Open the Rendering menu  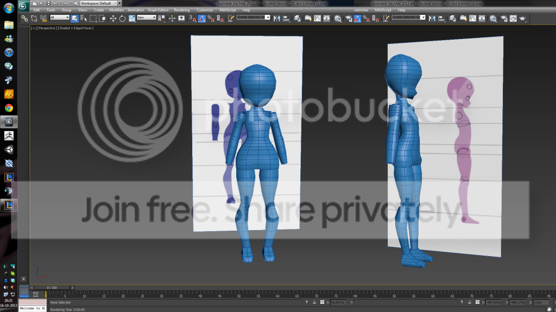tap(181, 10)
